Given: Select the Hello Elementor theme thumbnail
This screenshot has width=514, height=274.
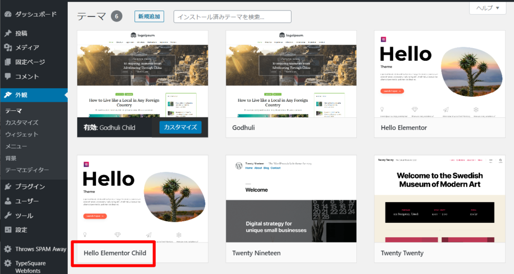Looking at the screenshot, I should click(440, 74).
